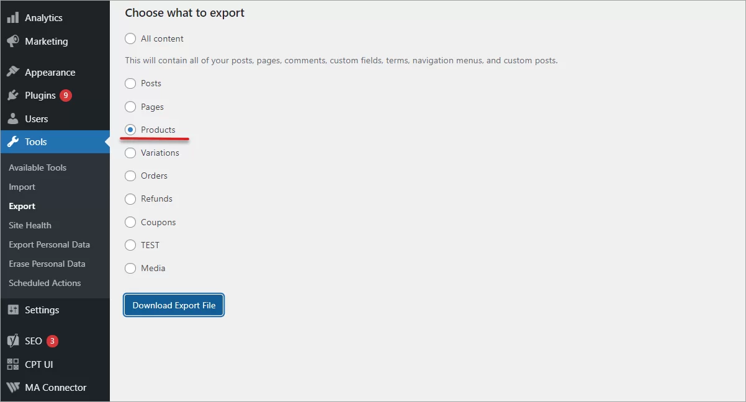This screenshot has width=746, height=402.
Task: Click the Tools wrench icon
Action: coord(13,141)
